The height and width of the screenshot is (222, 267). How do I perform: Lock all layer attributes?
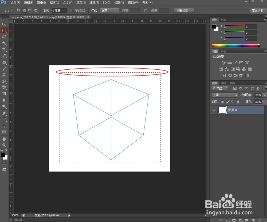pyautogui.click(x=238, y=102)
